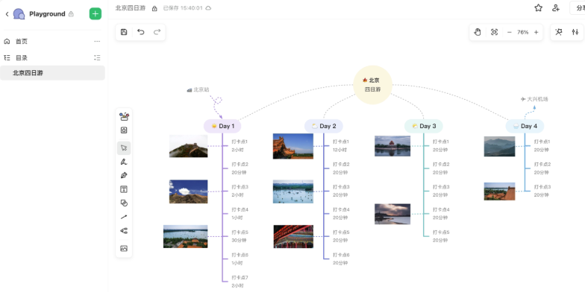Collapse the 目录 list icon
Screen dimensions: 585x292
click(97, 58)
